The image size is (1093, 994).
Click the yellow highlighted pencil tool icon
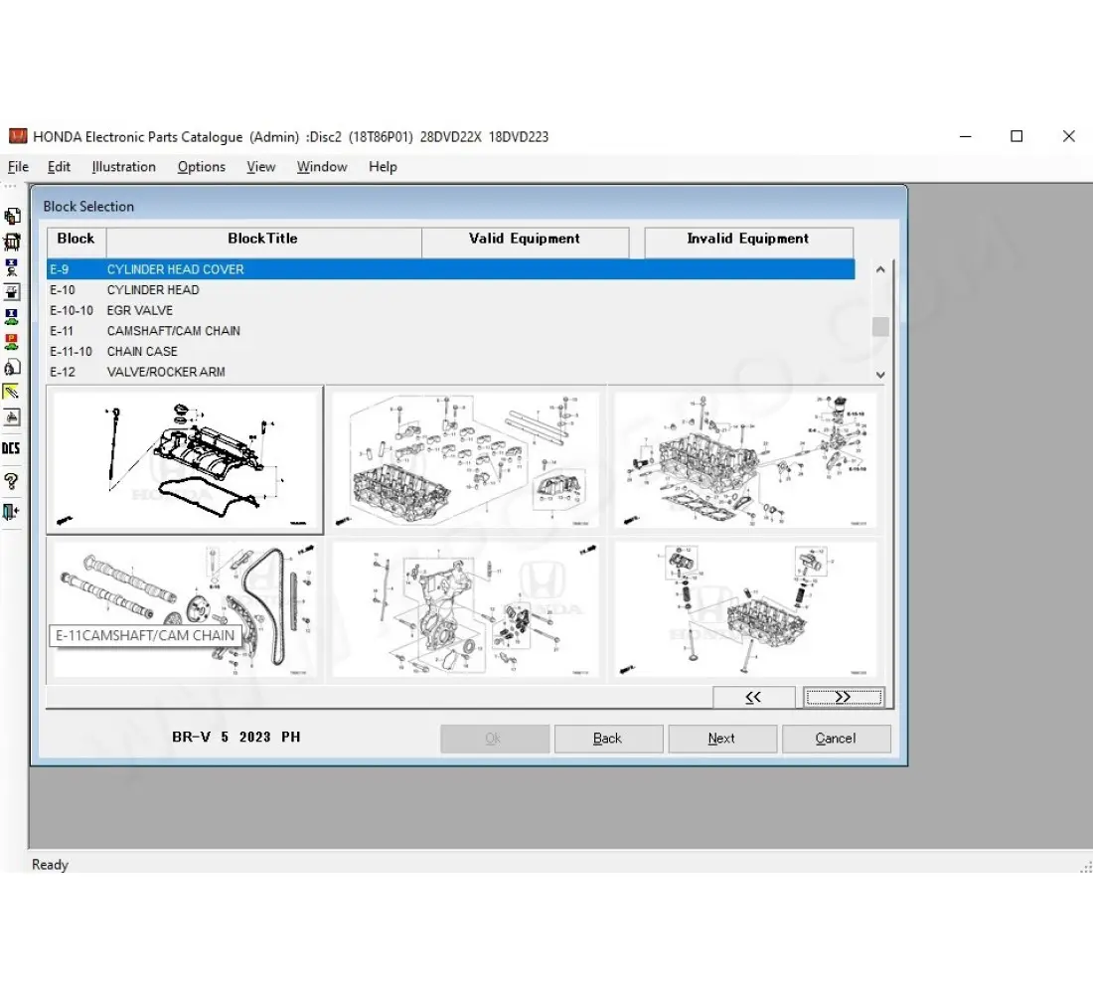12,392
